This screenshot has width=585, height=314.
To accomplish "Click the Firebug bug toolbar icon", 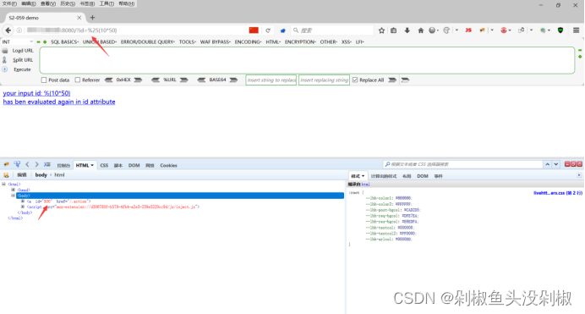I will tap(483, 30).
